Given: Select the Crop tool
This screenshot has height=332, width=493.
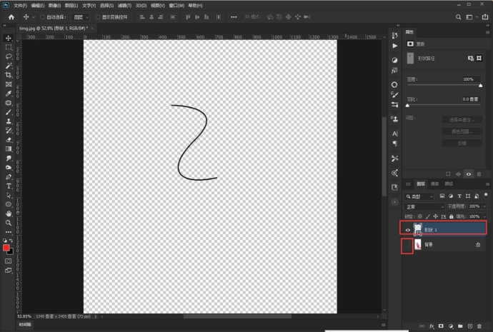Looking at the screenshot, I should coord(9,75).
